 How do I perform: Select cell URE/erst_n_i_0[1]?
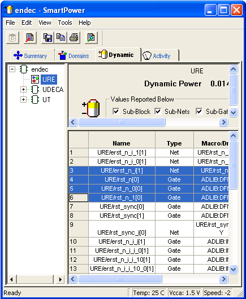122,162
